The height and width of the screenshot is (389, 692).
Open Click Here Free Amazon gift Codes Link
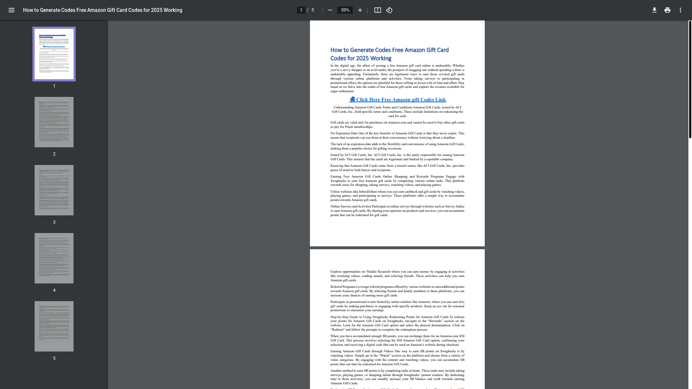pos(398,99)
